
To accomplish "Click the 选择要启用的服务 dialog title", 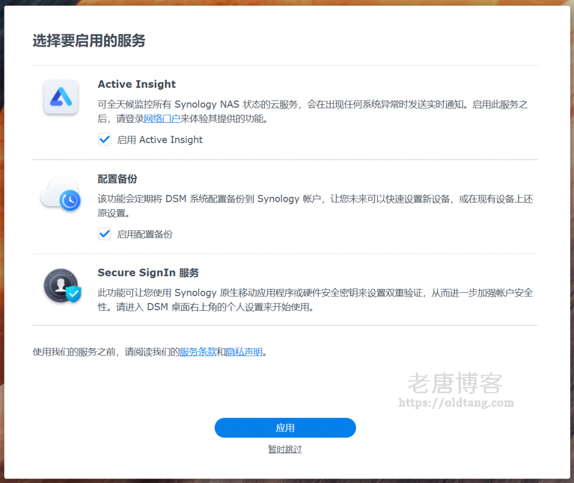I will [89, 40].
